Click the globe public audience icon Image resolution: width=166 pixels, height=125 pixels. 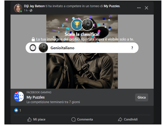click(31, 10)
